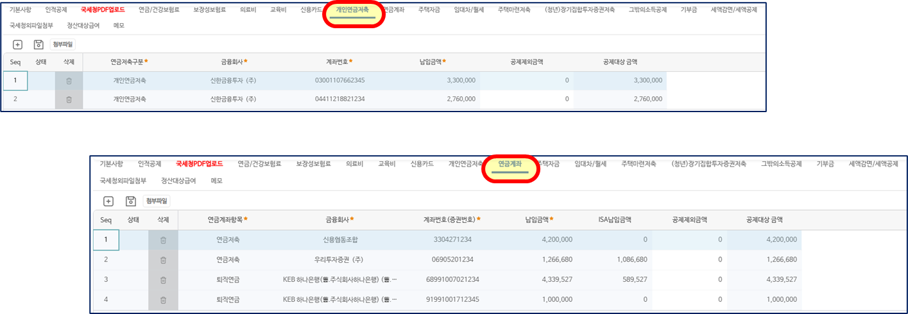Add a new row in the 연금계좌 panel
This screenshot has height=314, width=908.
(x=108, y=201)
